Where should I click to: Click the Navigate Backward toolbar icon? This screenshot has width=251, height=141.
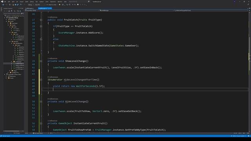coord(3,5)
